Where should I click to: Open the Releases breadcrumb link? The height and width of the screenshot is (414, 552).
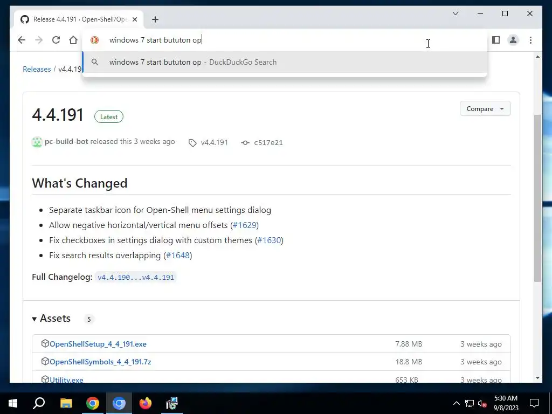pos(37,69)
